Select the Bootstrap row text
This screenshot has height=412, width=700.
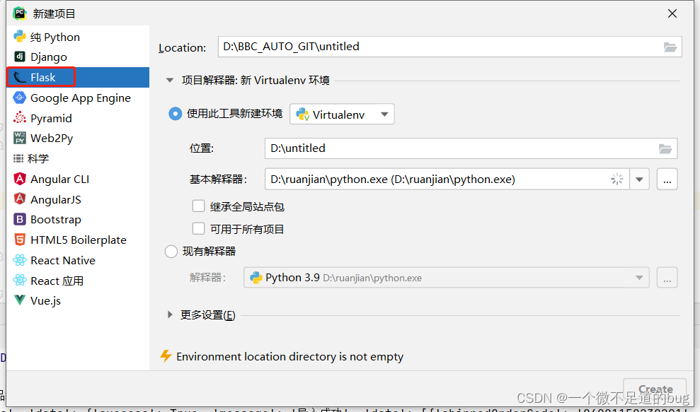56,220
